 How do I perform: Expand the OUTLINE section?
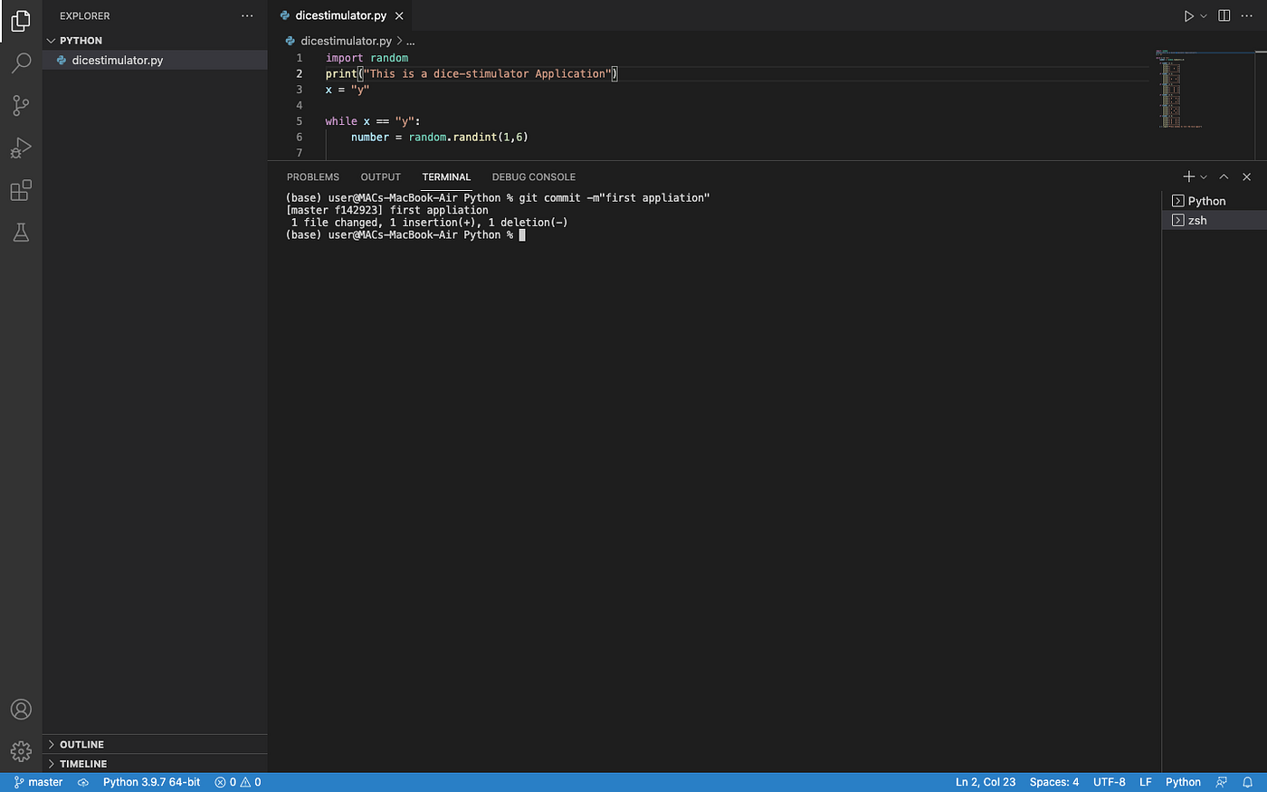pyautogui.click(x=81, y=744)
